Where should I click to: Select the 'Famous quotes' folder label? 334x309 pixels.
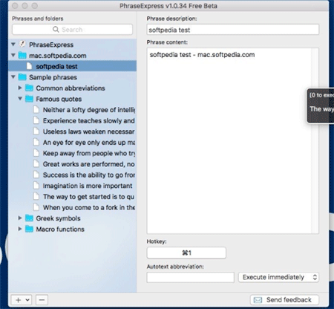coord(59,99)
